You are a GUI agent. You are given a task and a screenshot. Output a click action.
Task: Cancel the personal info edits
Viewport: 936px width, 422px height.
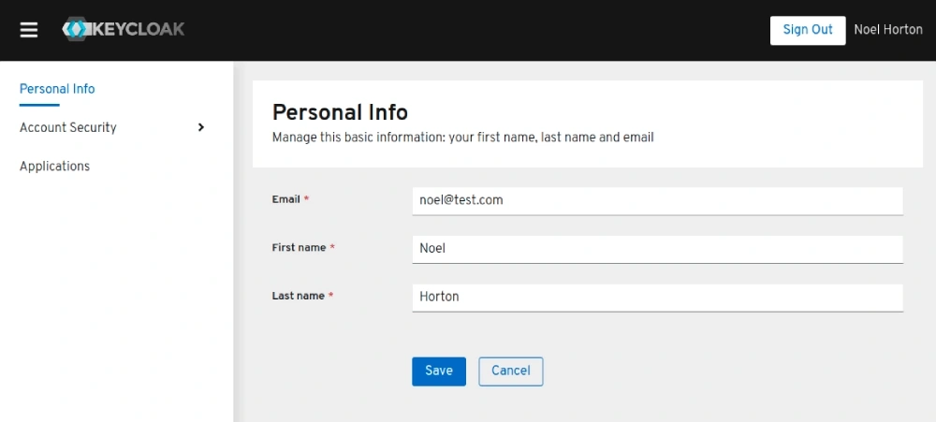[511, 371]
